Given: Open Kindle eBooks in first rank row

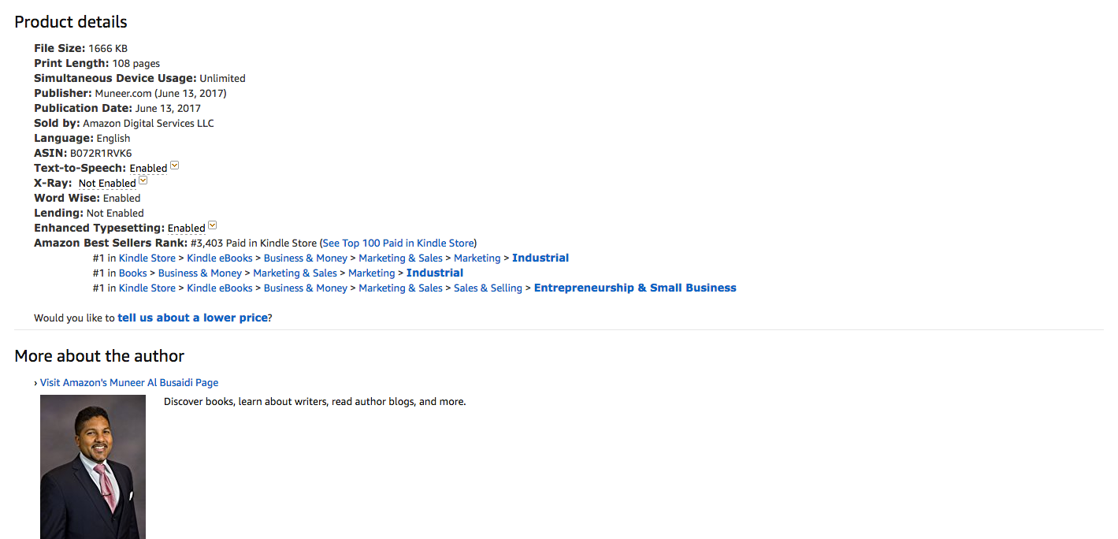Looking at the screenshot, I should [220, 258].
